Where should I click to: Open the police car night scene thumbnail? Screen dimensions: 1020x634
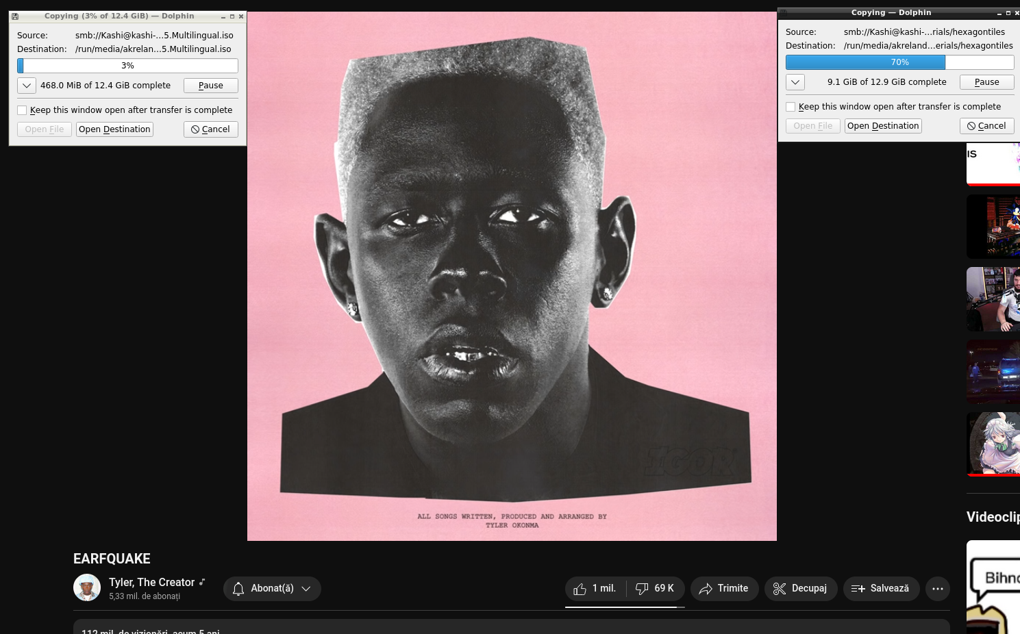[x=993, y=372]
